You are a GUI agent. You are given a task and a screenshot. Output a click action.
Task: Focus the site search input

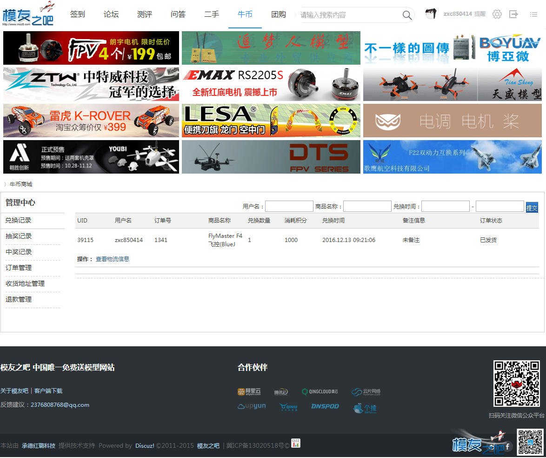pos(350,15)
